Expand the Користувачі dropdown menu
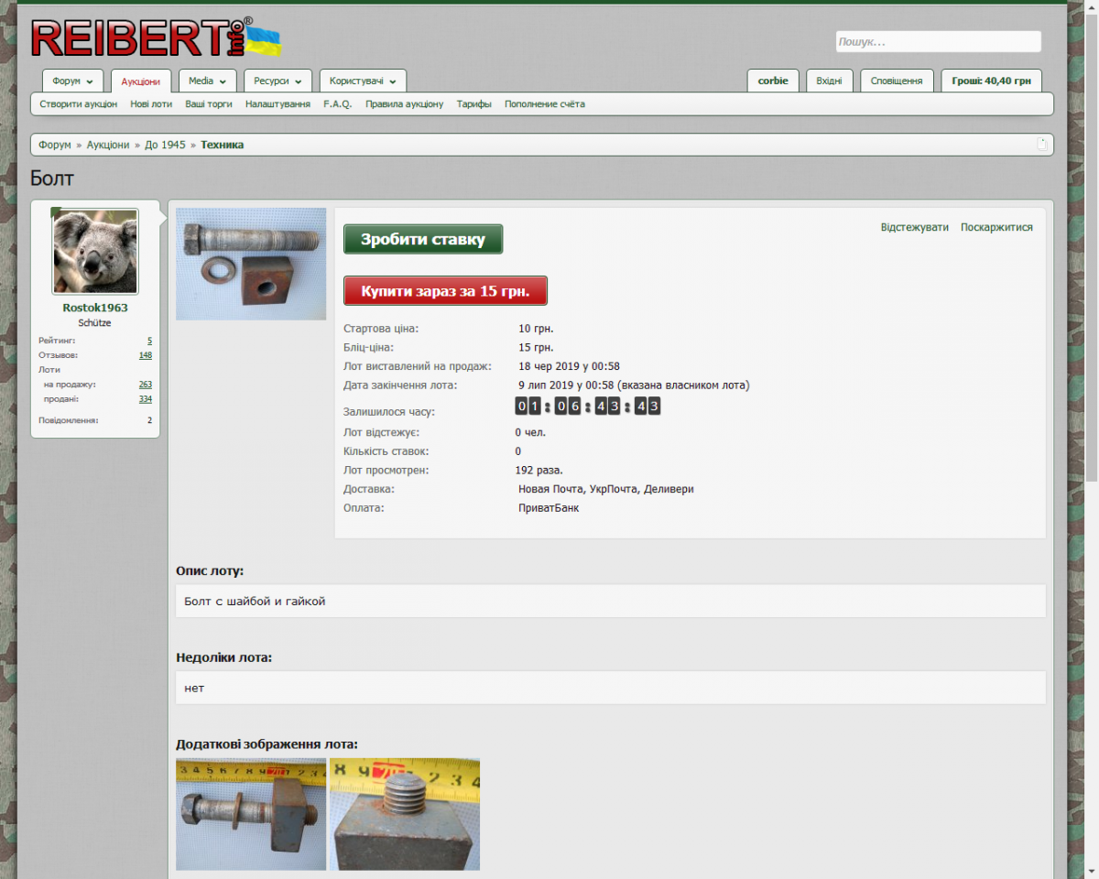 [363, 81]
